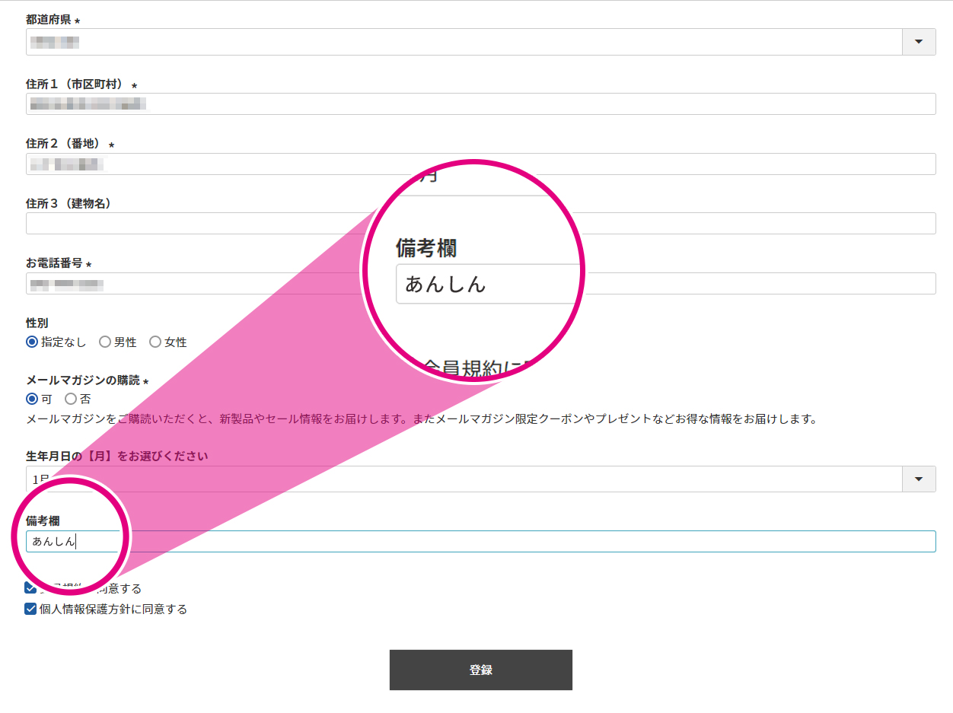The image size is (953, 713).
Task: Expand the birth month dropdown arrow
Action: (x=919, y=479)
